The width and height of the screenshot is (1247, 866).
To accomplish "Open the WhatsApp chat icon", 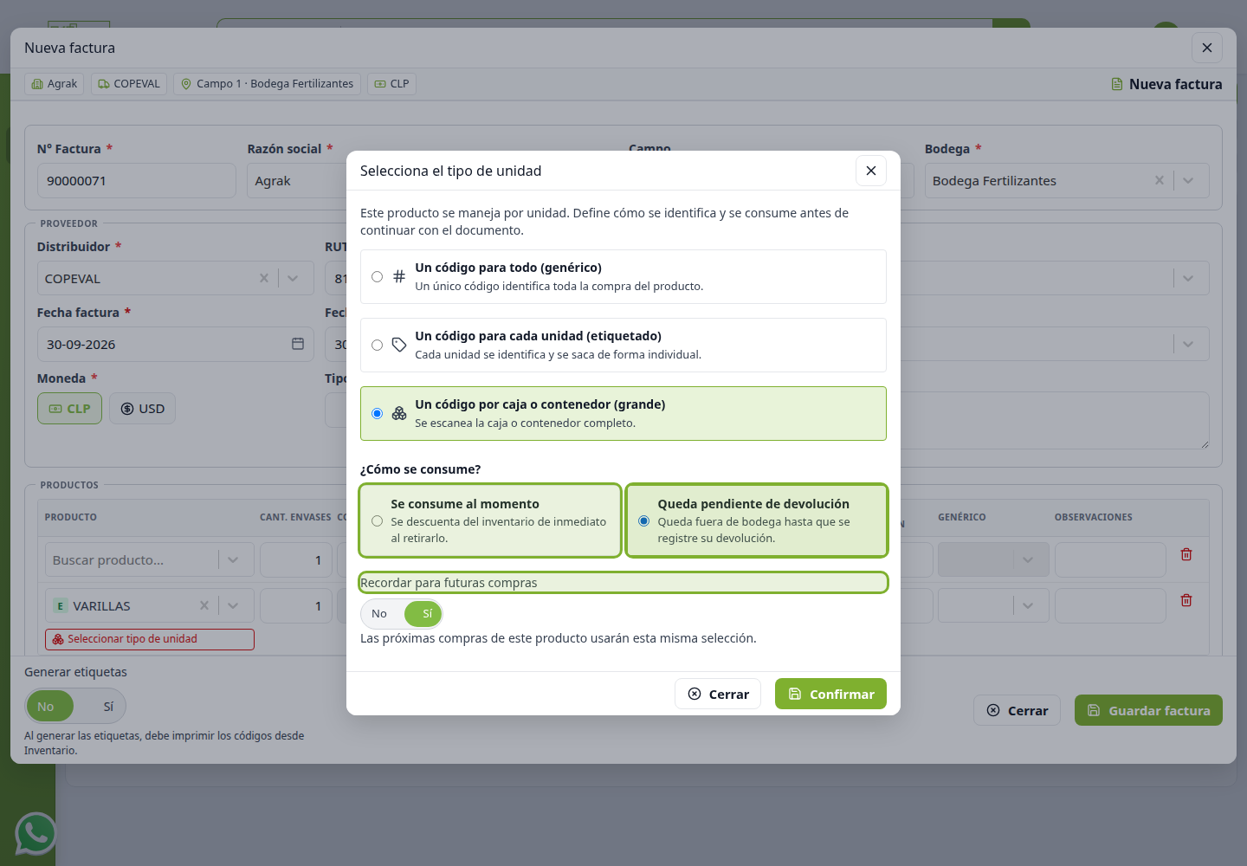I will pyautogui.click(x=36, y=834).
